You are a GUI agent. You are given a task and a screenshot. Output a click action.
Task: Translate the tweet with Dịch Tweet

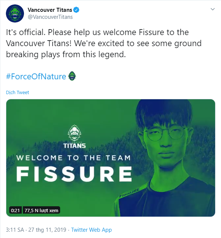(17, 93)
